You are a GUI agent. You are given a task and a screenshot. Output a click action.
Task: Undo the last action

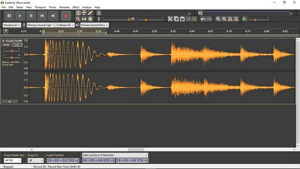(203, 19)
